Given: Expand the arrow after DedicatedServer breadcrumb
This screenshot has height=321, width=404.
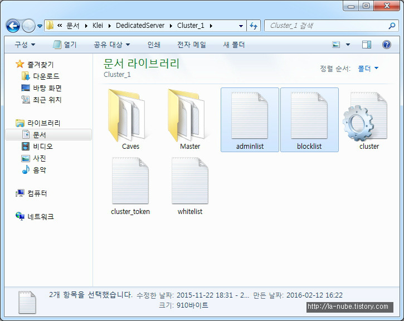Looking at the screenshot, I should pyautogui.click(x=171, y=26).
